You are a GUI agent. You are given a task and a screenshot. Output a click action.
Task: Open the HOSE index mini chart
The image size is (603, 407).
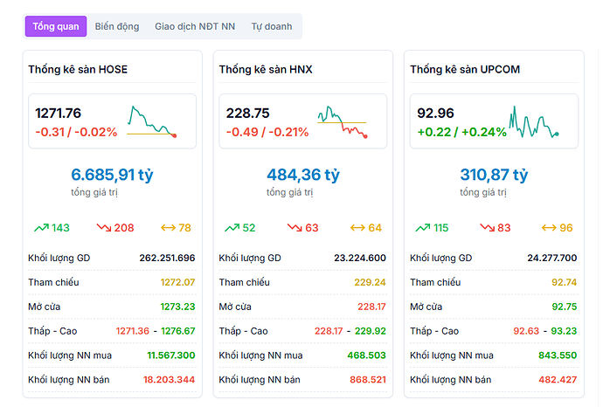coord(152,121)
